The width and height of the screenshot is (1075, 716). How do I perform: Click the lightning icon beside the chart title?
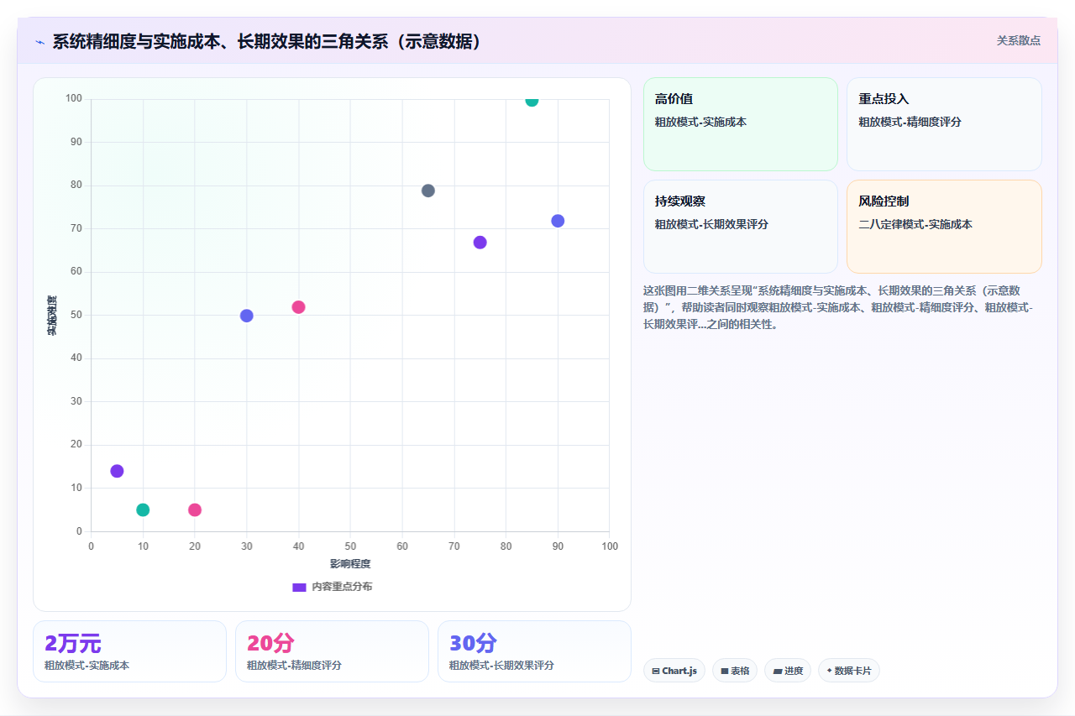(39, 42)
